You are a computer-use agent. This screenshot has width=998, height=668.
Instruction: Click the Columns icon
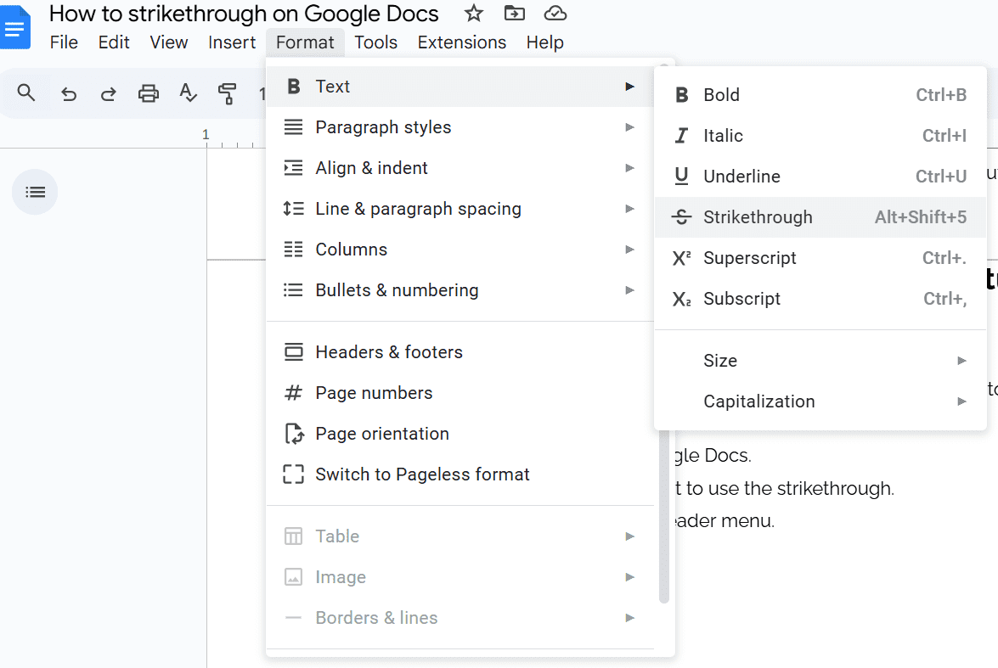[293, 250]
